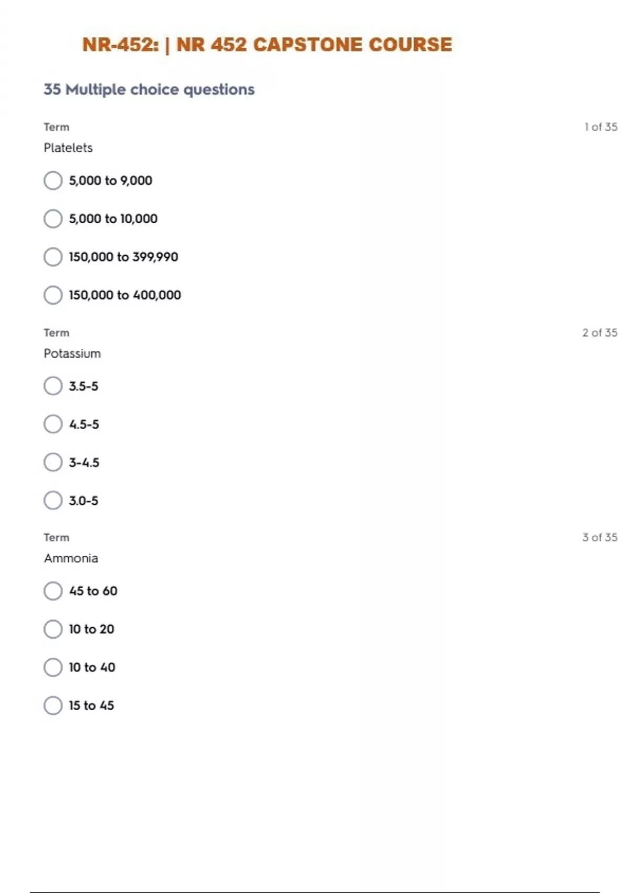The height and width of the screenshot is (893, 630).
Task: Click the Platelets term text
Action: [x=68, y=148]
